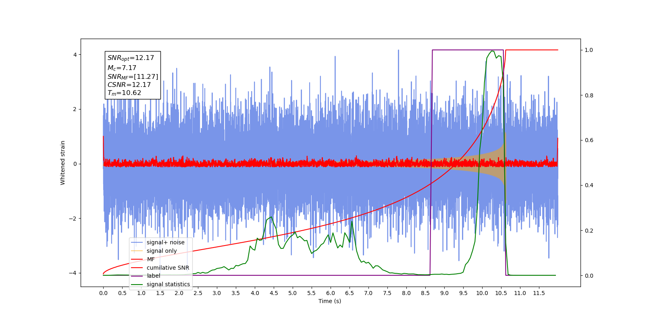
Task: Click the x-axis tick label 5.0
Action: click(x=293, y=293)
